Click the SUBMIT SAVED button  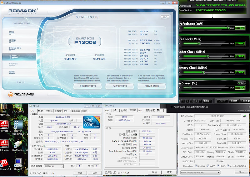[152, 86]
